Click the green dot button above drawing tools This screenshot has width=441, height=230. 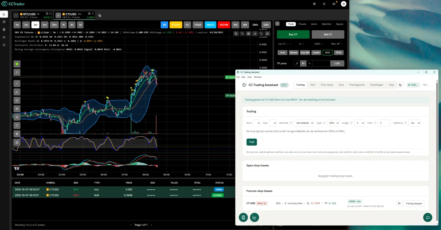[17, 64]
